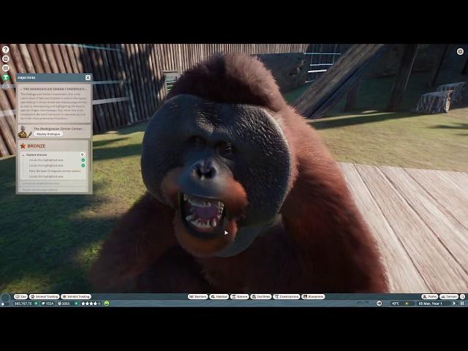The image size is (468, 351).
Task: Pause the game time
Action: [462, 303]
